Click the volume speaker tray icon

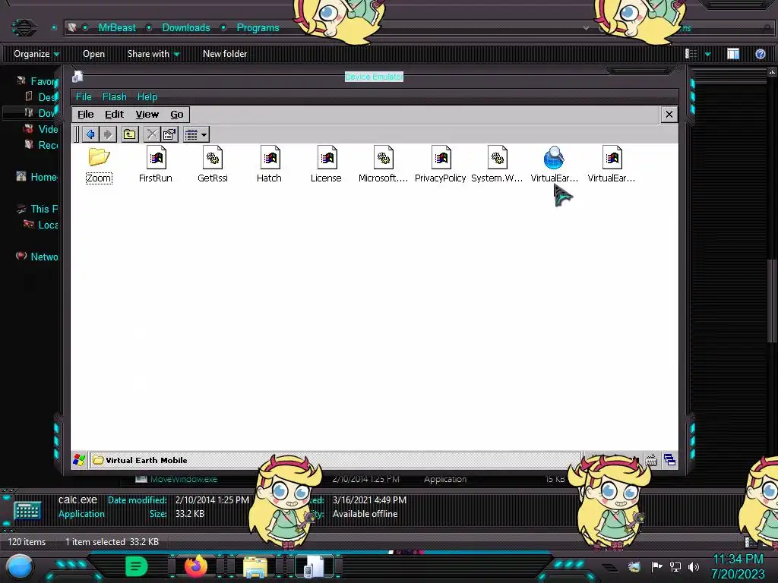tap(694, 566)
